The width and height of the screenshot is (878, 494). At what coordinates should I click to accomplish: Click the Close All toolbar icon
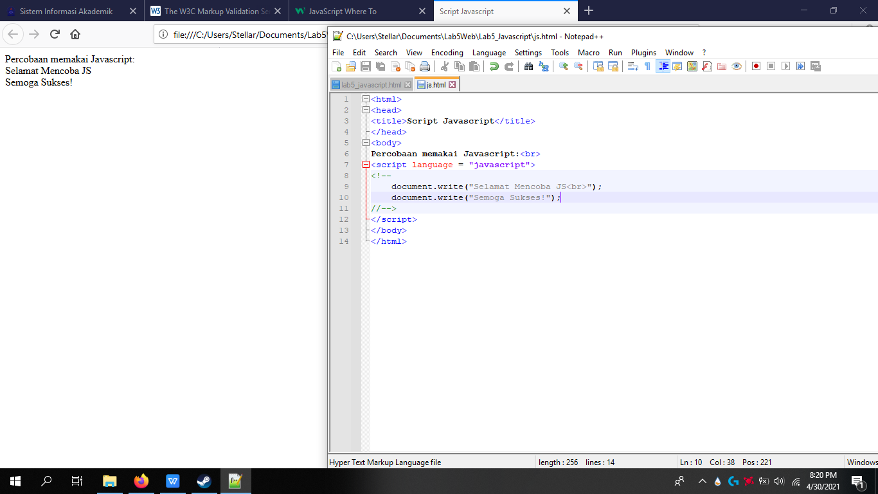(410, 66)
